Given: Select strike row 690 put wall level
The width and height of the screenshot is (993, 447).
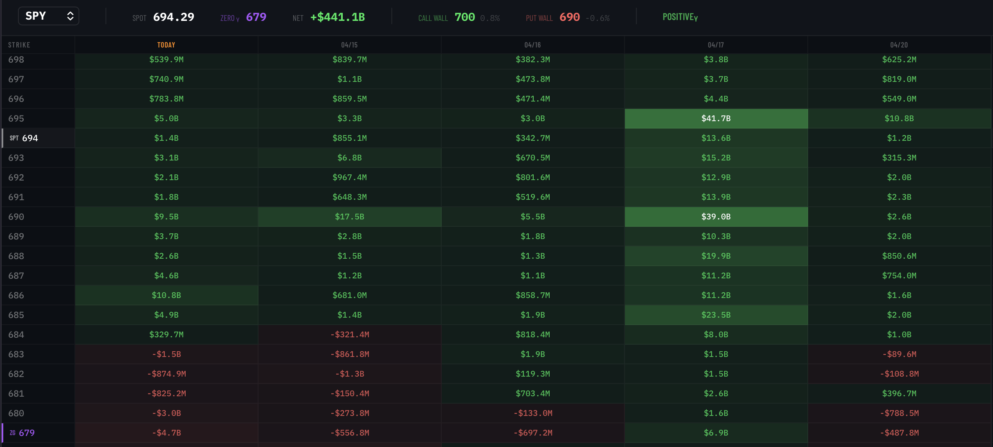Looking at the screenshot, I should 16,217.
